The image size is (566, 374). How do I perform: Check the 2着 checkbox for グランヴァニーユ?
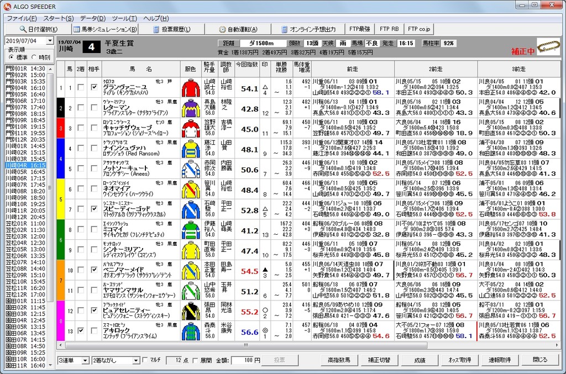tap(81, 87)
